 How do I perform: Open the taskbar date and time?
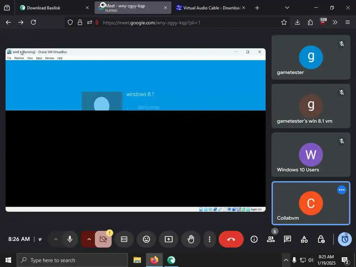[326, 260]
